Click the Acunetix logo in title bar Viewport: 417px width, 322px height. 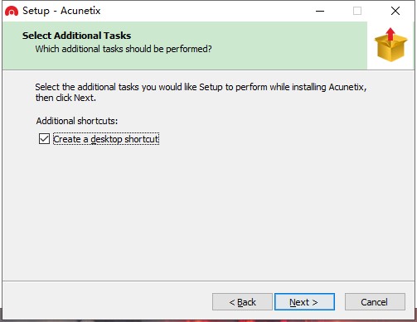click(x=12, y=11)
